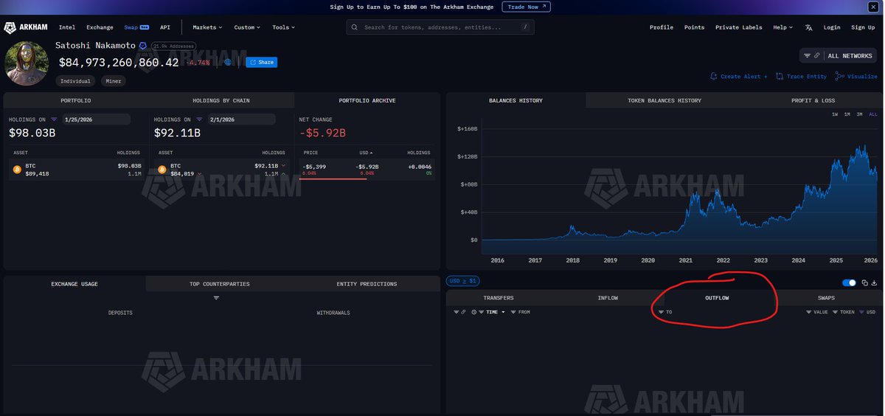The image size is (885, 416).
Task: Click the copy icon above the transfers table
Action: 865,282
